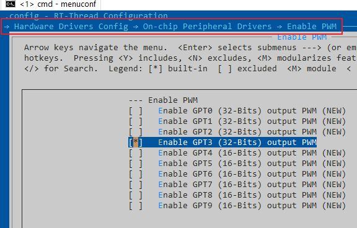Click Enable PWM breadcrumb item
The width and height of the screenshot is (357, 228).
click(312, 27)
